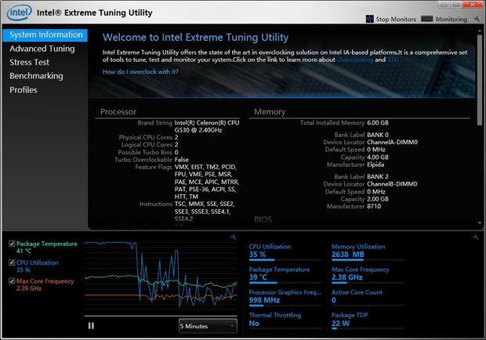Click Memory Utilization 2638 MB value
This screenshot has width=486, height=340.
[348, 255]
